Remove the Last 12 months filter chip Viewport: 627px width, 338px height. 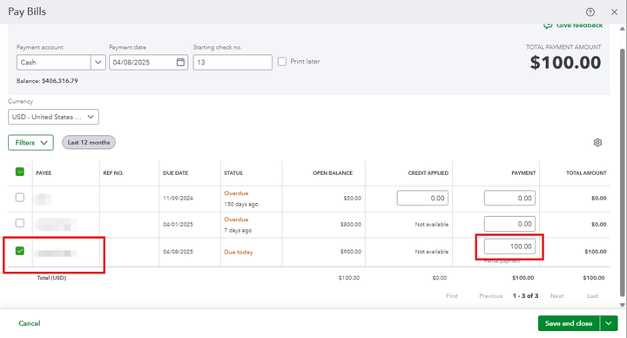pyautogui.click(x=89, y=142)
